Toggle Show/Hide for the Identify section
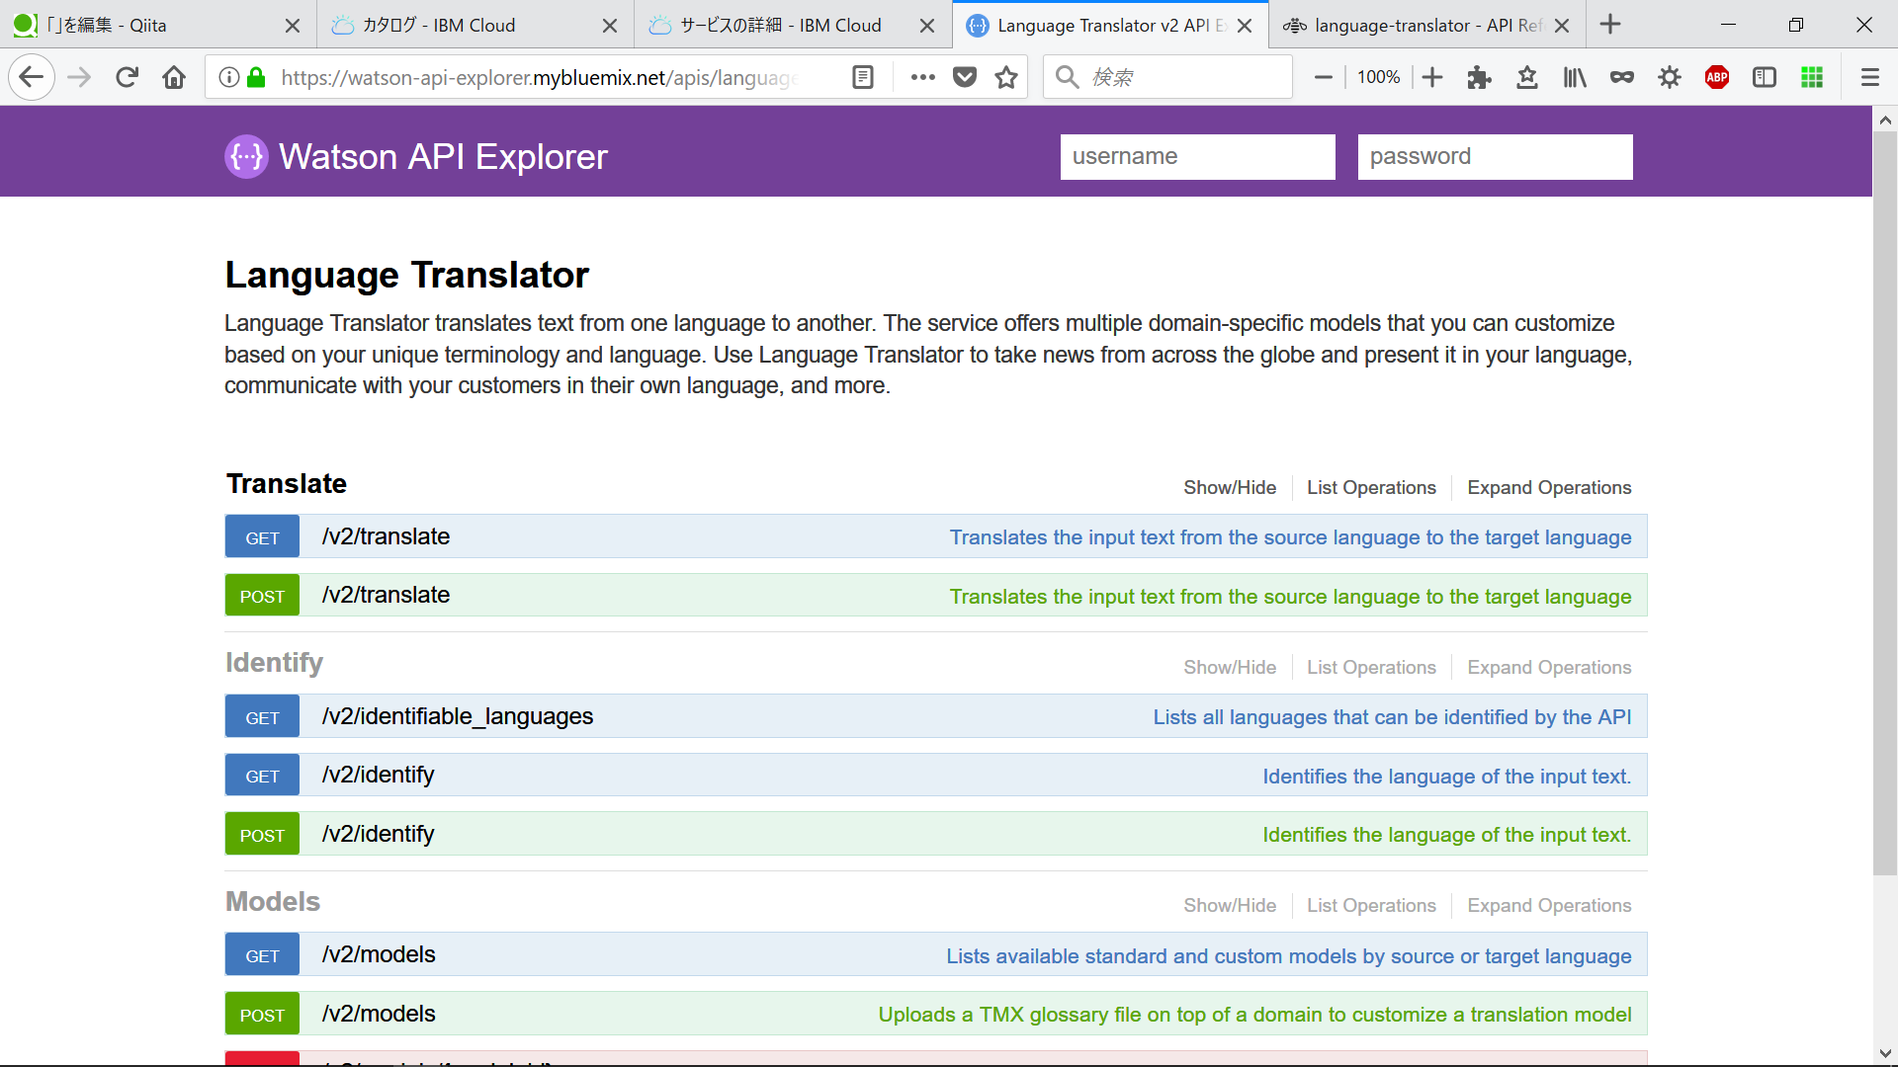The width and height of the screenshot is (1898, 1067). point(1230,667)
